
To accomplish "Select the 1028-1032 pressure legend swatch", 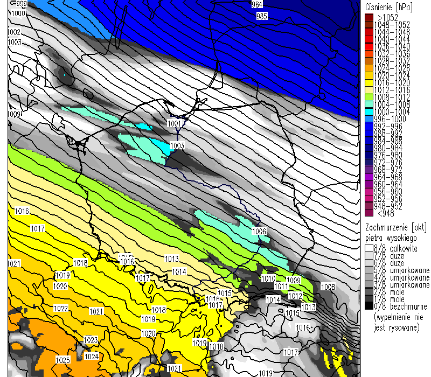I will (x=369, y=61).
